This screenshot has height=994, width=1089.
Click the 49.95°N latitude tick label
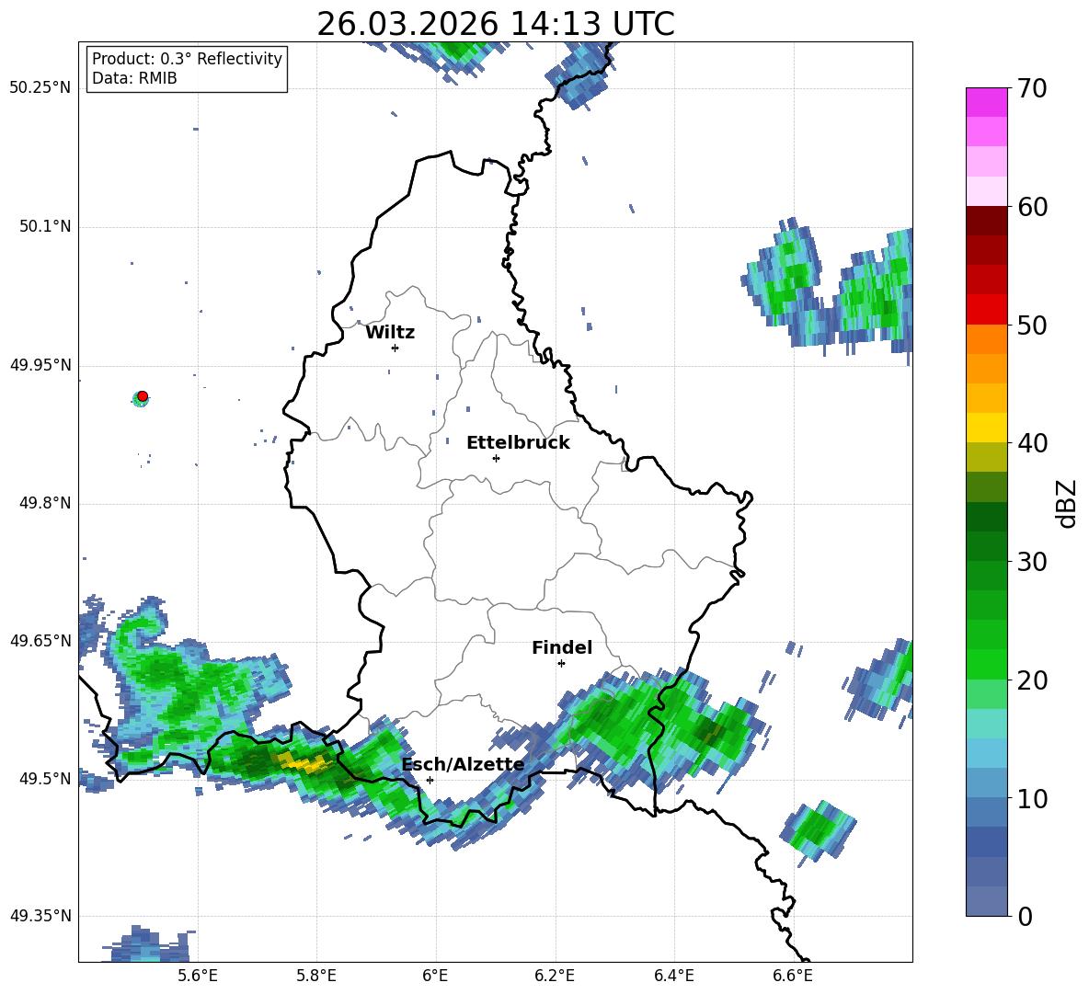pos(40,365)
